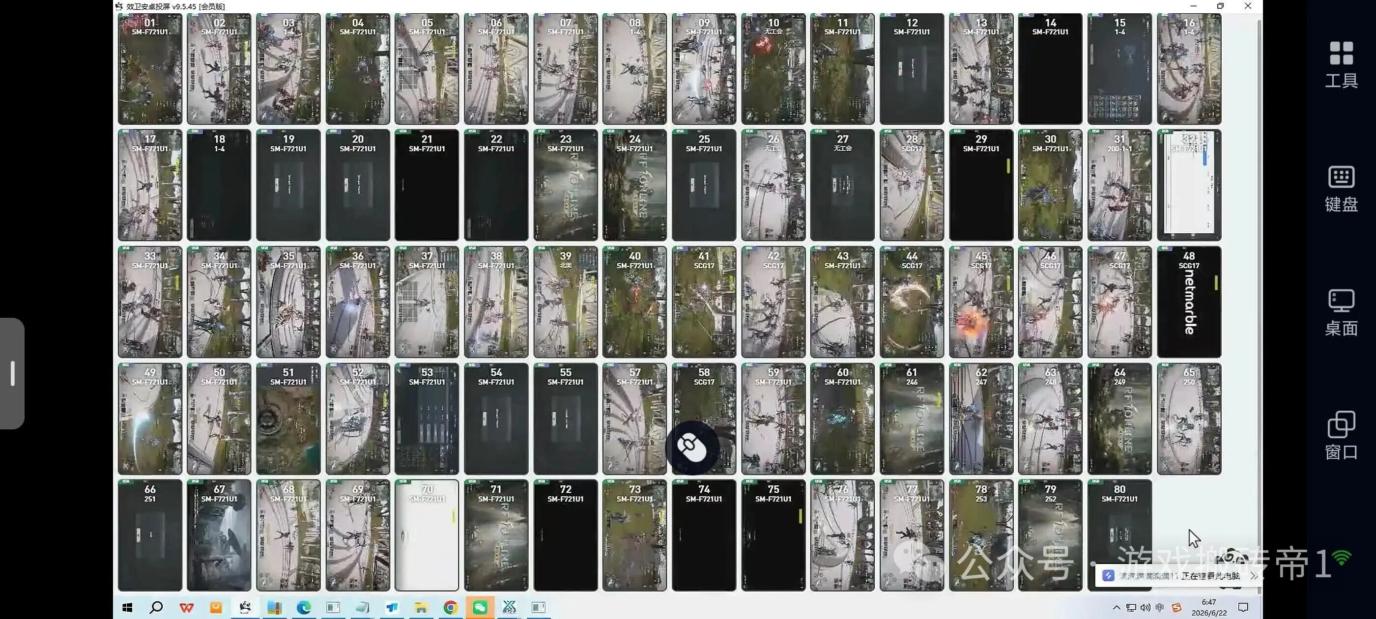Launch WPS Office from the taskbar
The width and height of the screenshot is (1376, 619).
pos(186,607)
